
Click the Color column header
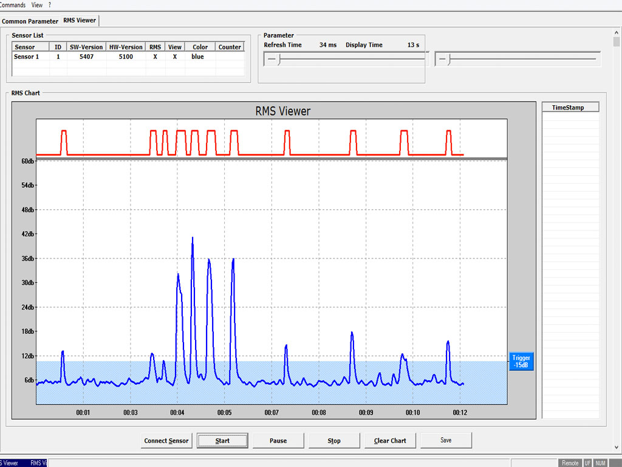coord(200,47)
